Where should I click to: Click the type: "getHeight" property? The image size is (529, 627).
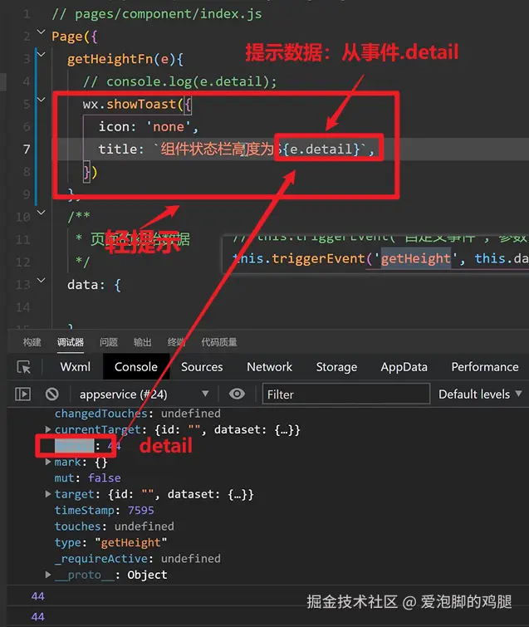click(110, 542)
